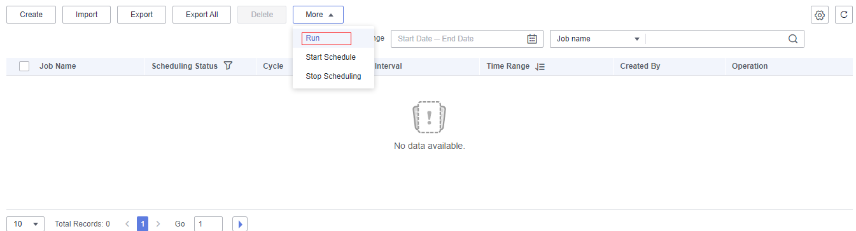Open the table settings gear icon

pos(820,15)
